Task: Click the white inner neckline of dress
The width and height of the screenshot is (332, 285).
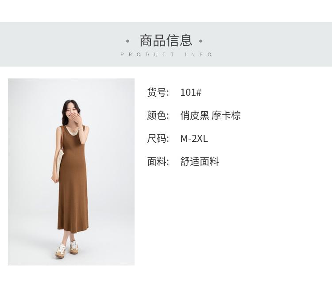Action: 72,132
